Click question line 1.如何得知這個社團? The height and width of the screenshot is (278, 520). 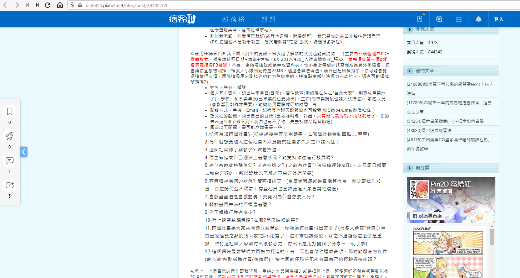(x=287, y=134)
